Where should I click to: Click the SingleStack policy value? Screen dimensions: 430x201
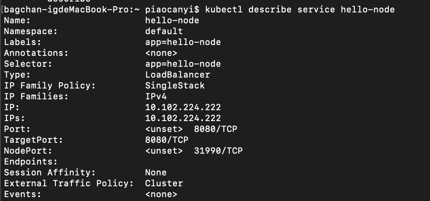tap(175, 85)
